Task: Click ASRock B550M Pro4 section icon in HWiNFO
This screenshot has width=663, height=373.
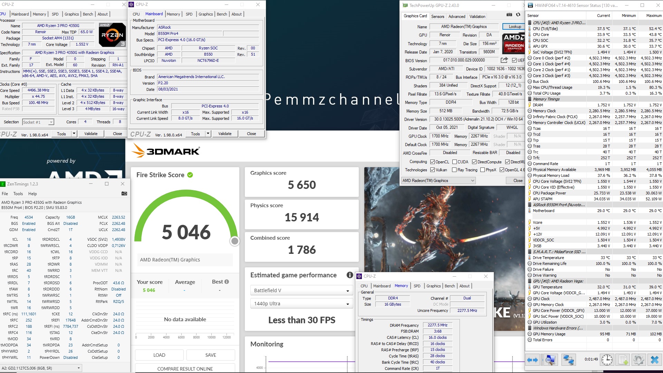Action: [530, 205]
